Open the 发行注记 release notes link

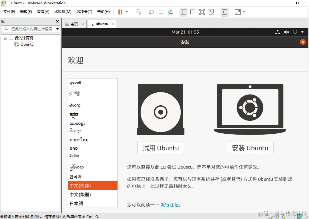tap(170, 205)
